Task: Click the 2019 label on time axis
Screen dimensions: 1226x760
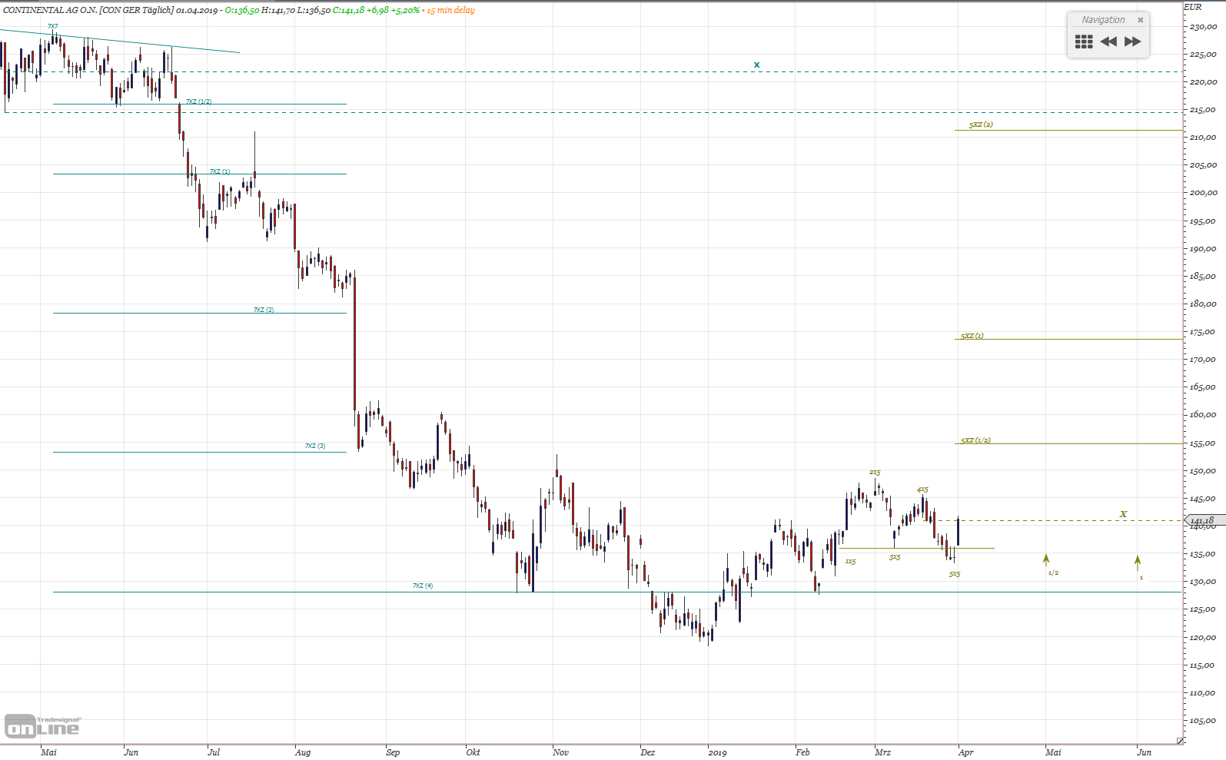Action: [x=717, y=752]
